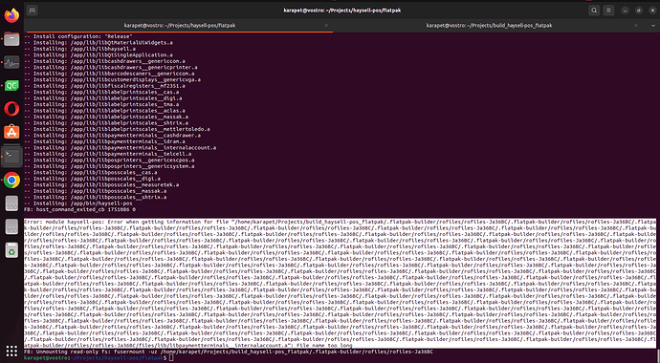Click 'Install configuration: "Release"' line
This screenshot has height=363, width=660.
(78, 36)
